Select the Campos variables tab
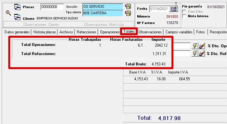 click(179, 32)
